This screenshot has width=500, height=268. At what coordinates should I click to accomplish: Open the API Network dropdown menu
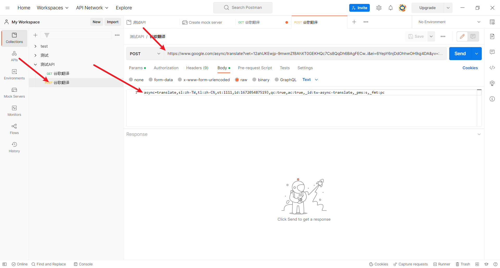tap(92, 8)
